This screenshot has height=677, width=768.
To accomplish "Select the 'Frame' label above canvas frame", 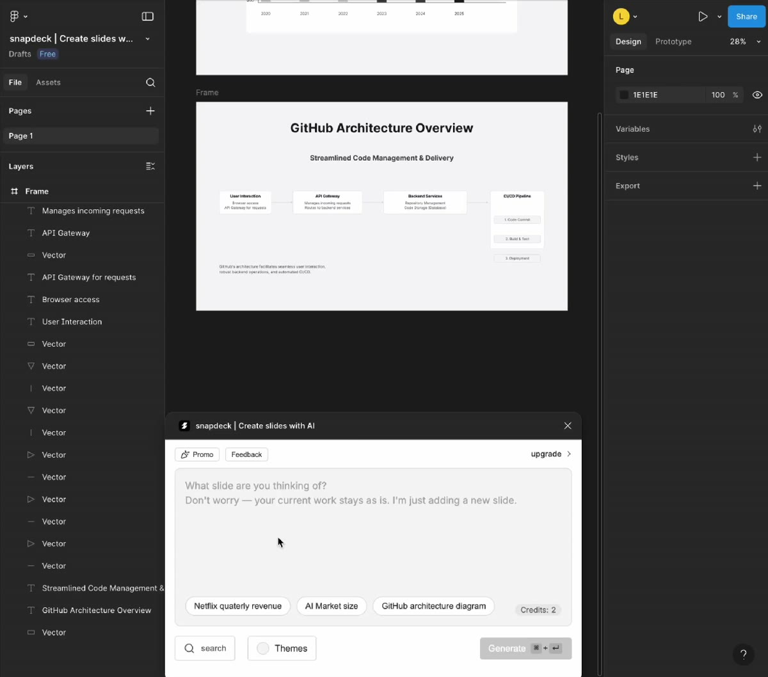I will tap(207, 93).
